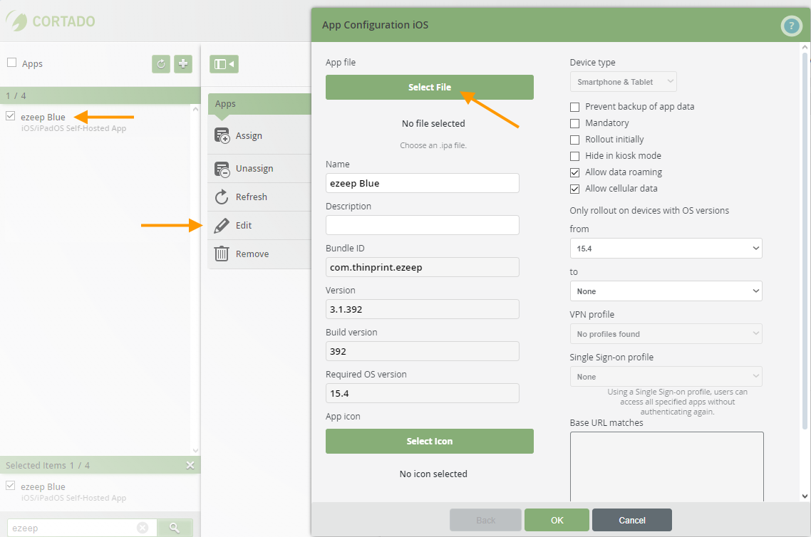Click the Unassign icon
Image resolution: width=811 pixels, height=537 pixels.
coord(222,169)
